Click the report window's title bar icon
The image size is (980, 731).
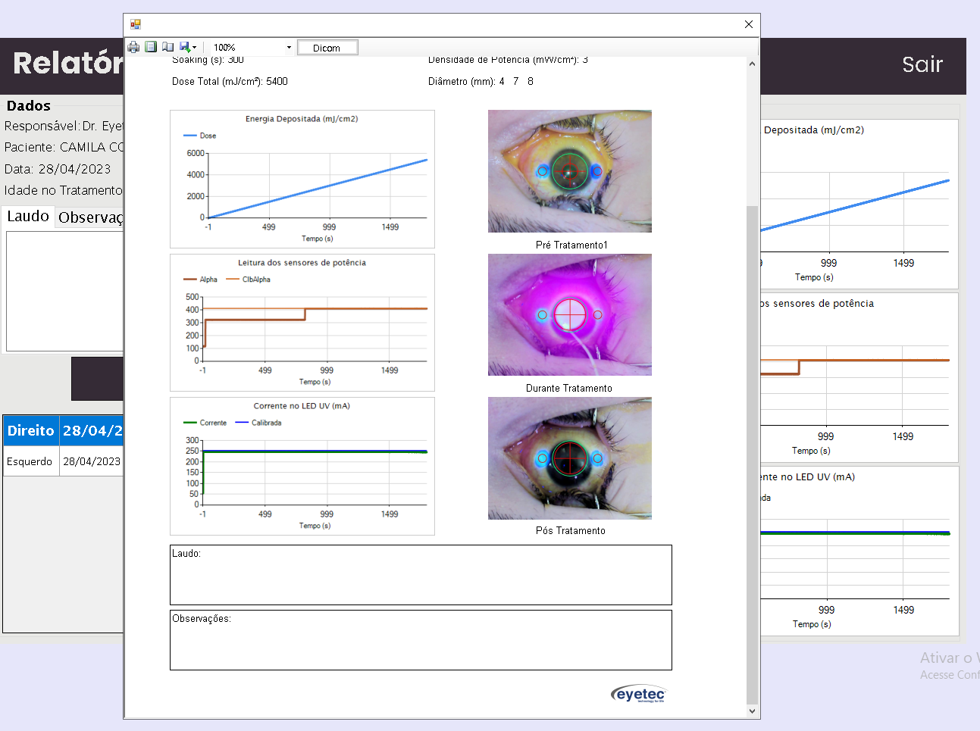pos(136,24)
